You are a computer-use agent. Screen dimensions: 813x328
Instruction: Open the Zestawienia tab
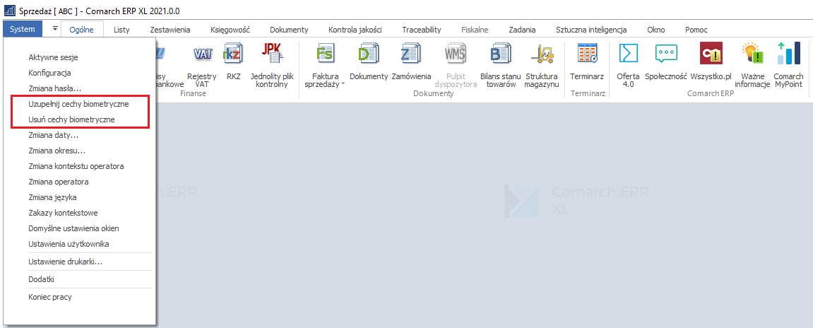click(x=170, y=30)
